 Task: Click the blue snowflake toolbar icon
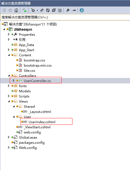tap(82, 10)
